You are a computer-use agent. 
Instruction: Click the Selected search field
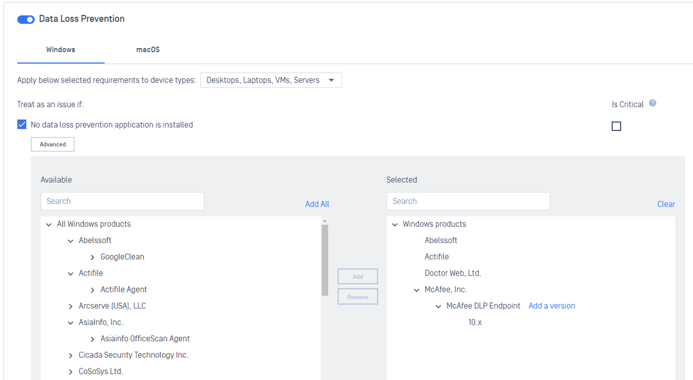(x=468, y=201)
